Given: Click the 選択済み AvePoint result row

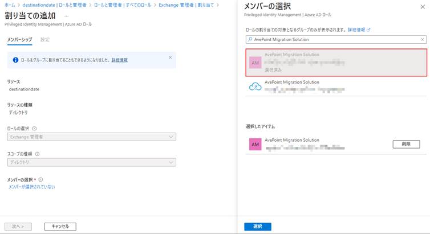Looking at the screenshot, I should [x=336, y=63].
